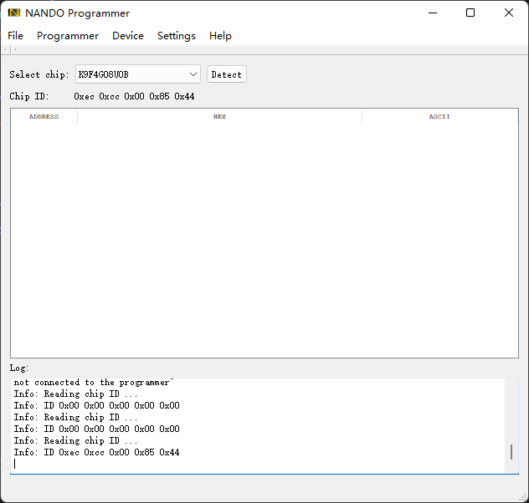Screen dimensions: 529x503
Task: Click log text 'not connected to the programmer'
Action: coord(94,383)
